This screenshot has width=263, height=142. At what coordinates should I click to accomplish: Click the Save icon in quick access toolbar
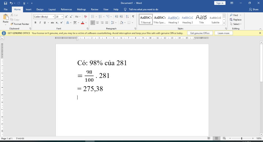click(6, 3)
